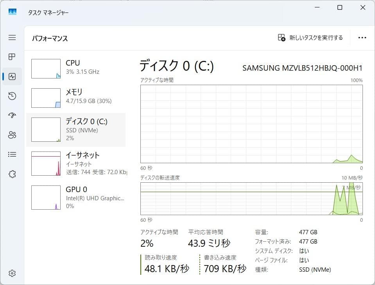The image size is (375, 285).
Task: Open Task Manager settings gear
Action: point(12,273)
